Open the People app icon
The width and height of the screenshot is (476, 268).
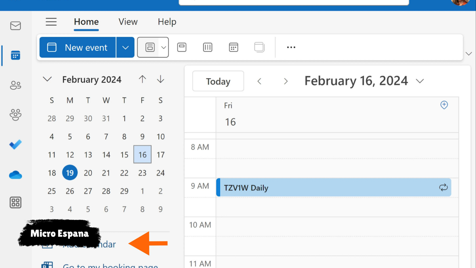15,85
